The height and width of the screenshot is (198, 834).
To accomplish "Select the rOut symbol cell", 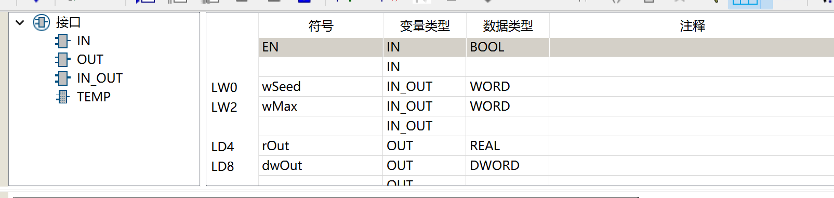I will click(321, 146).
